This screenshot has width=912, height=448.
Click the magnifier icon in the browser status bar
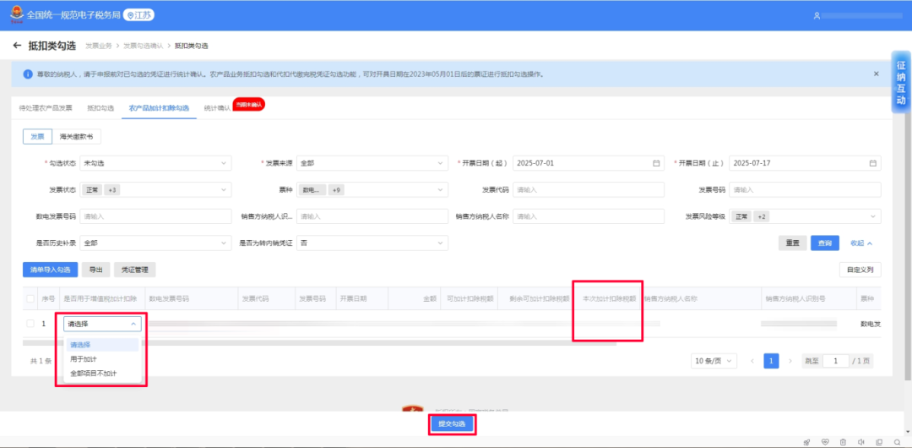[896, 441]
